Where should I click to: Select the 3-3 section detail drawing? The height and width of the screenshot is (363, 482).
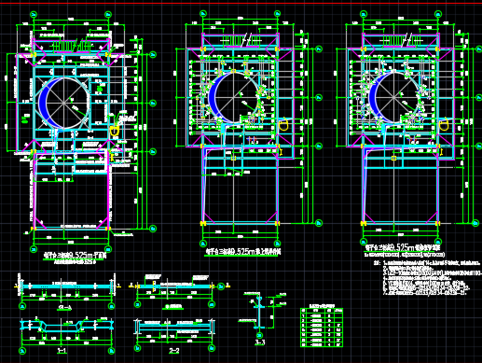262,314
